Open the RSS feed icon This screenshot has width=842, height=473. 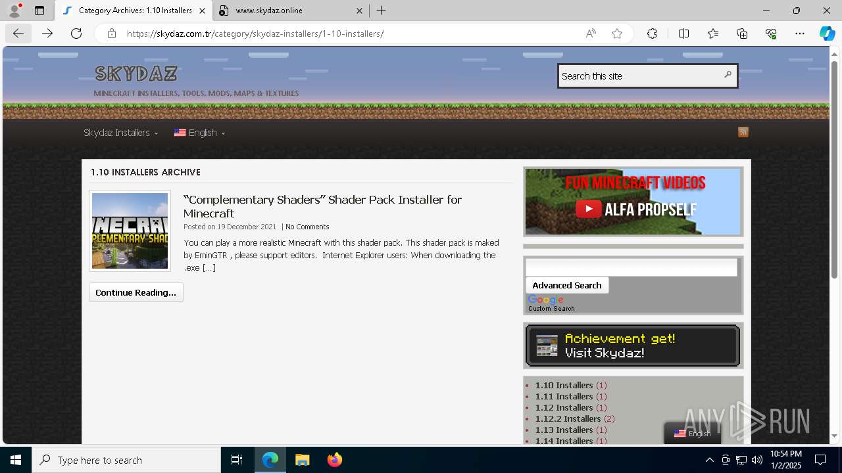point(743,132)
